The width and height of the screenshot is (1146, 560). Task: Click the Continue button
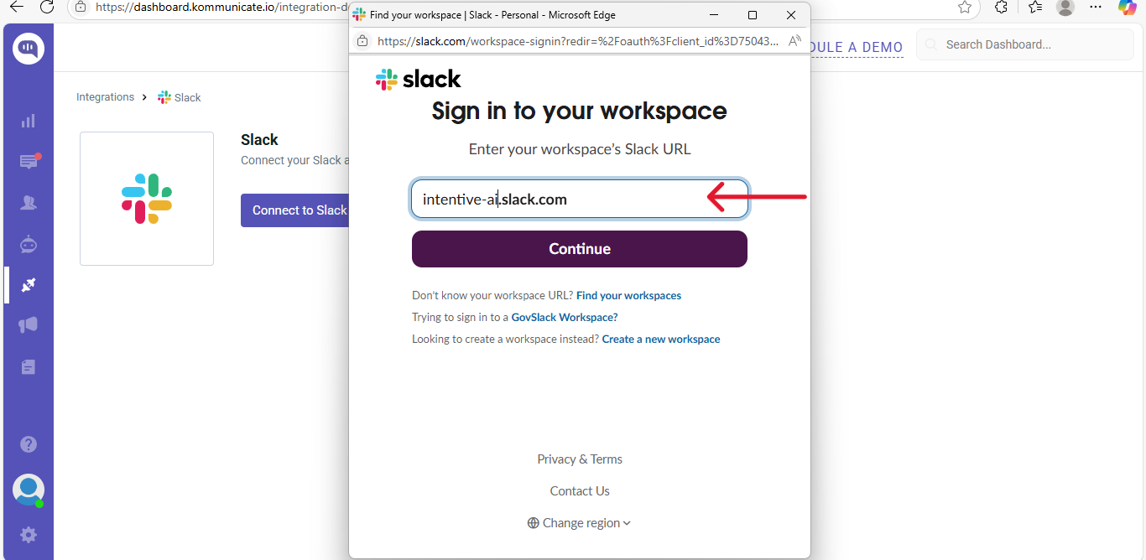click(580, 249)
